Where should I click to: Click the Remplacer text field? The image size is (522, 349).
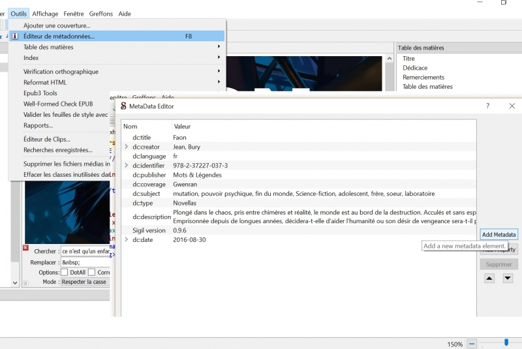pyautogui.click(x=85, y=262)
